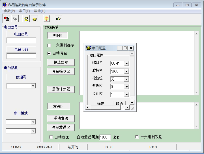Viewport: 204px width, 154px height.
Task: Click the 清空接收区 button
Action: tap(61, 71)
